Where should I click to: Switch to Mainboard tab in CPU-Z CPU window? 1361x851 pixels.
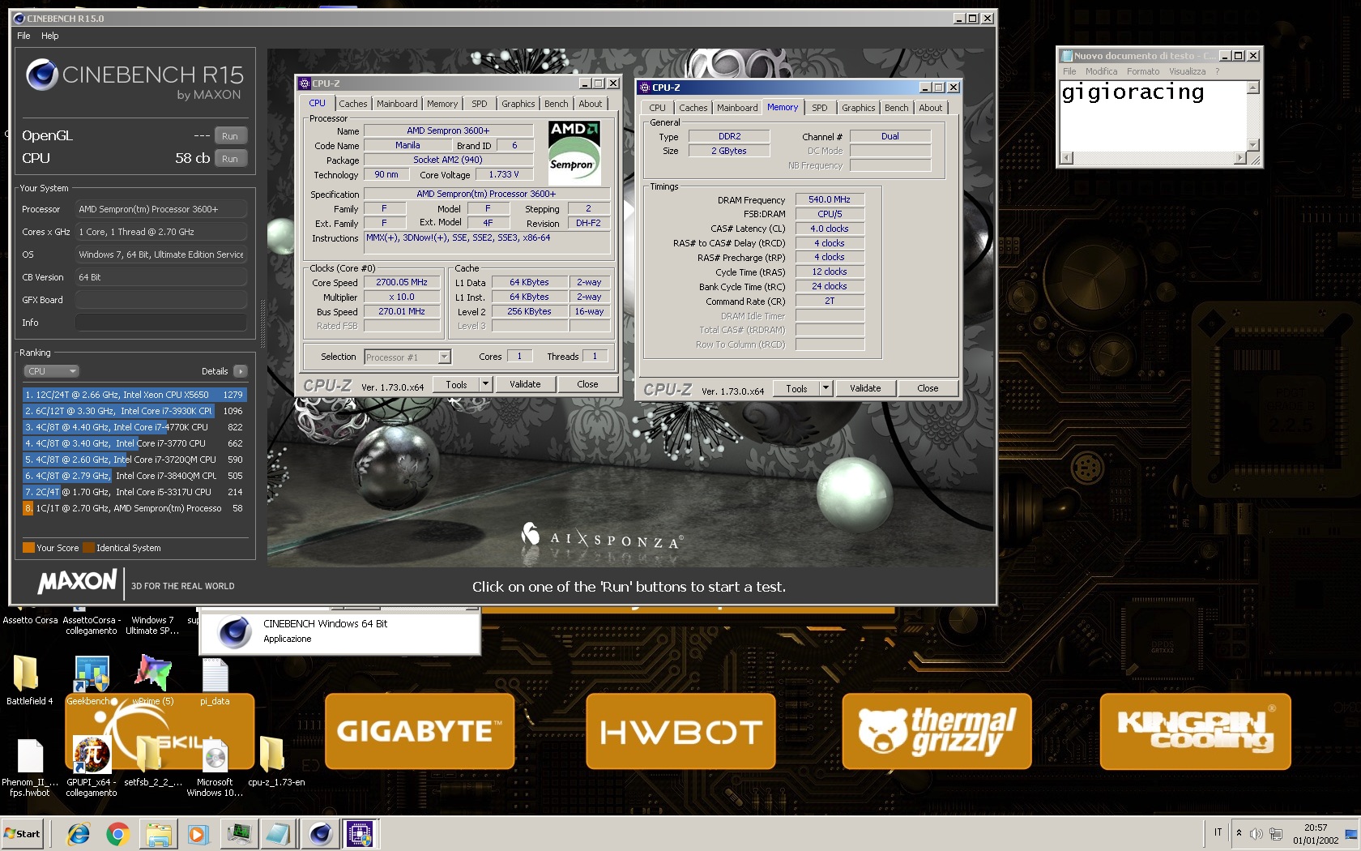397,104
